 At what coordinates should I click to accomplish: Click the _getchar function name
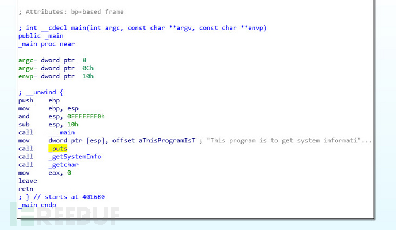(x=63, y=165)
